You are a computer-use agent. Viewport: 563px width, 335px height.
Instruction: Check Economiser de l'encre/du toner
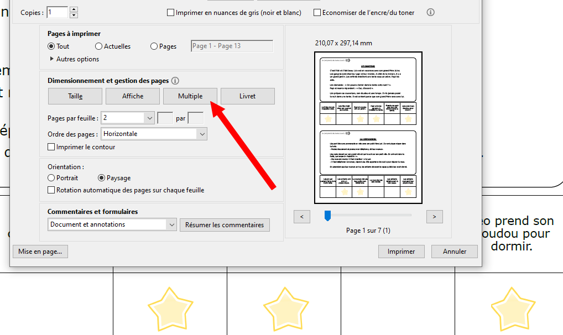click(x=317, y=12)
